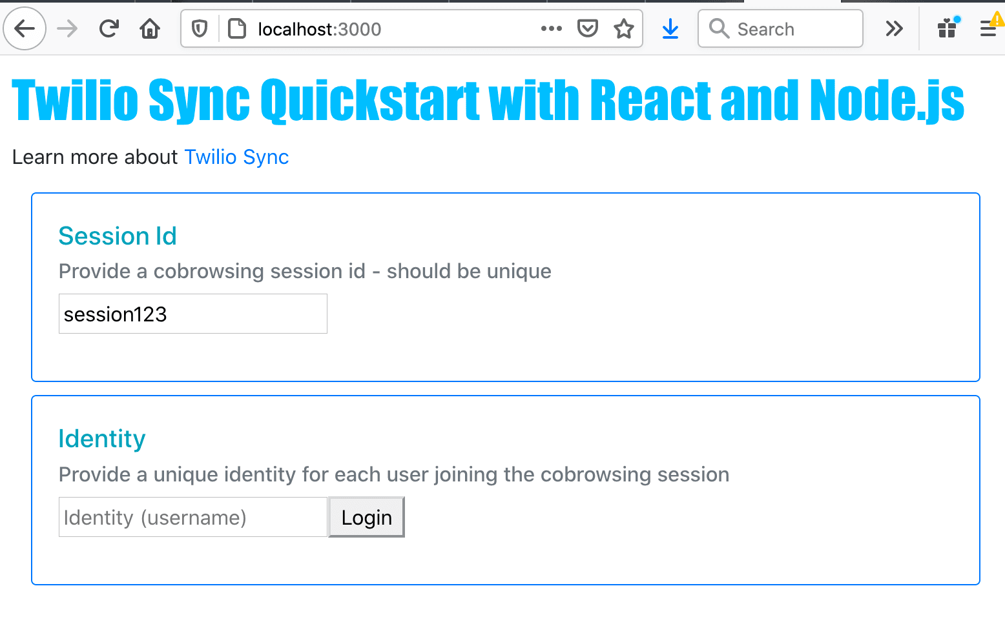Click the page information icon
The height and width of the screenshot is (626, 1005).
[x=237, y=28]
